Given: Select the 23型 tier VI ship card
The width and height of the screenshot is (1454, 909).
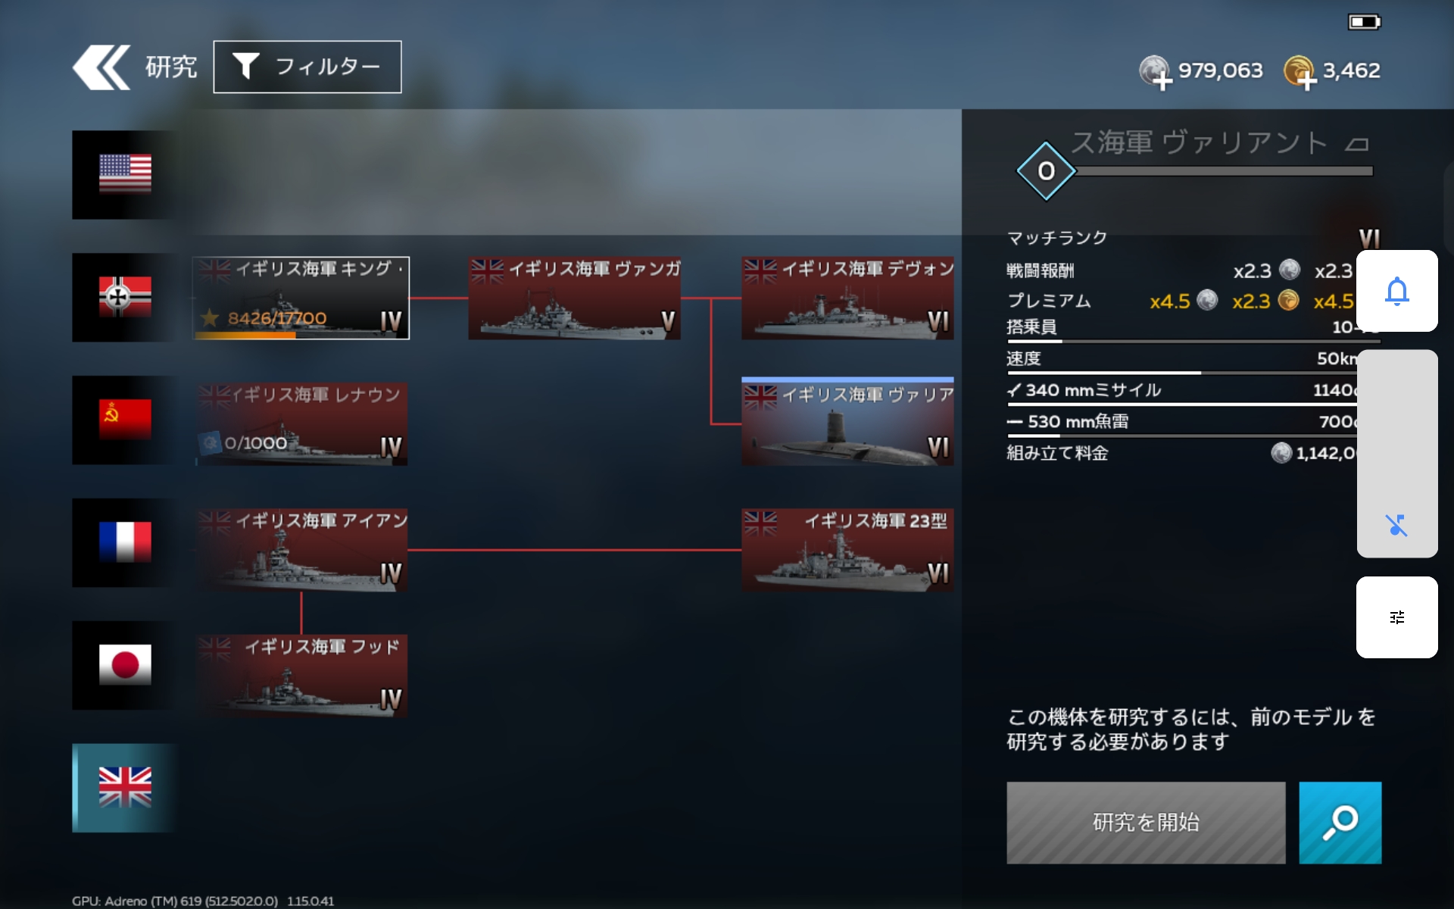Looking at the screenshot, I should click(x=847, y=550).
